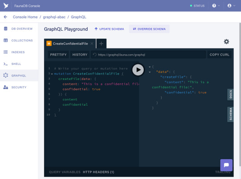The image size is (241, 179).
Task: Open DB Overview database icon
Action: click(5, 28)
